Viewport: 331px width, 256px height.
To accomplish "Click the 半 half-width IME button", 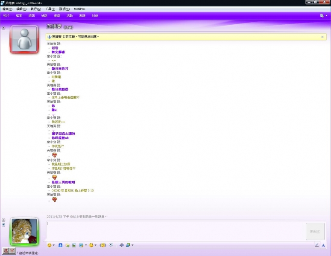I will [x=12, y=251].
